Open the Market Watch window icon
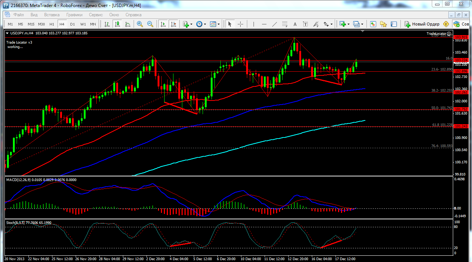The image size is (472, 262). [373, 24]
